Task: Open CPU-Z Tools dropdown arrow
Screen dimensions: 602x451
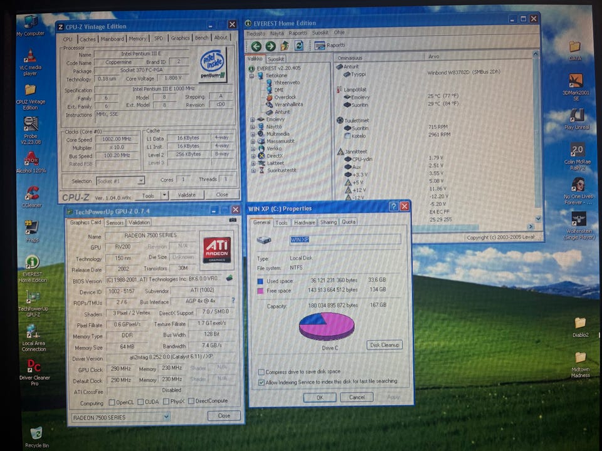Action: pyautogui.click(x=164, y=195)
